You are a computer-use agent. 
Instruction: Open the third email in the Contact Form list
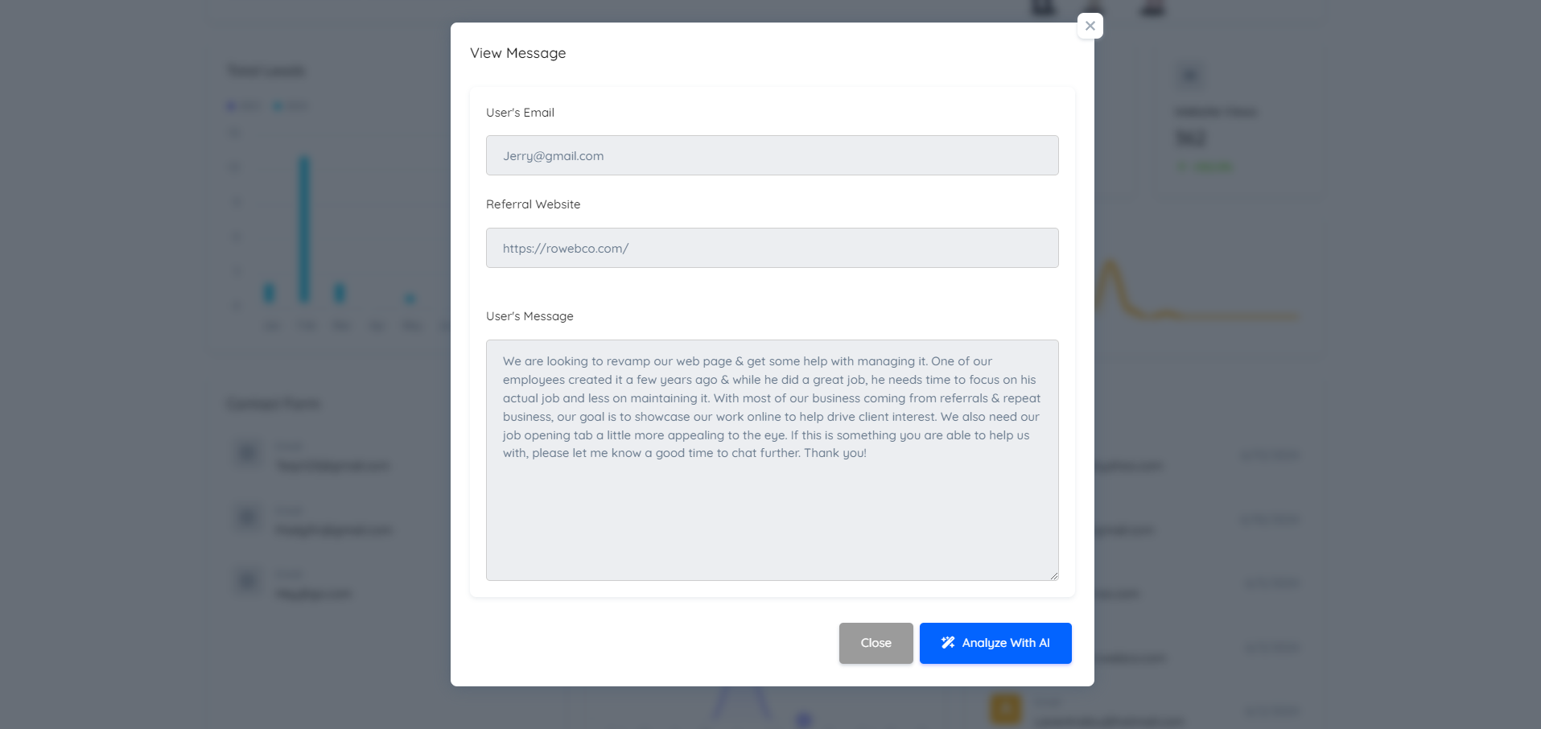pos(313,595)
